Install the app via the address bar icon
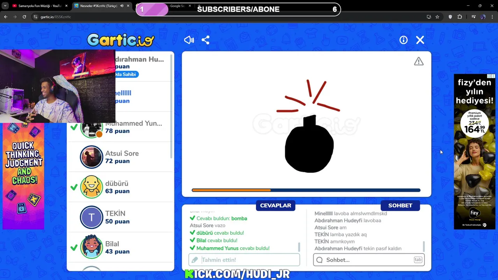Screen dimensions: 498x280 (x=429, y=17)
